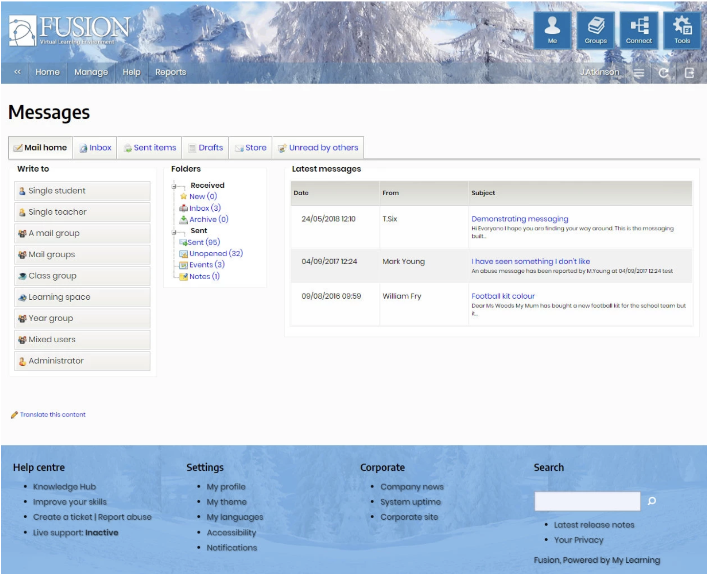The width and height of the screenshot is (707, 574).
Task: Click the search magnifier icon in footer
Action: (x=652, y=501)
